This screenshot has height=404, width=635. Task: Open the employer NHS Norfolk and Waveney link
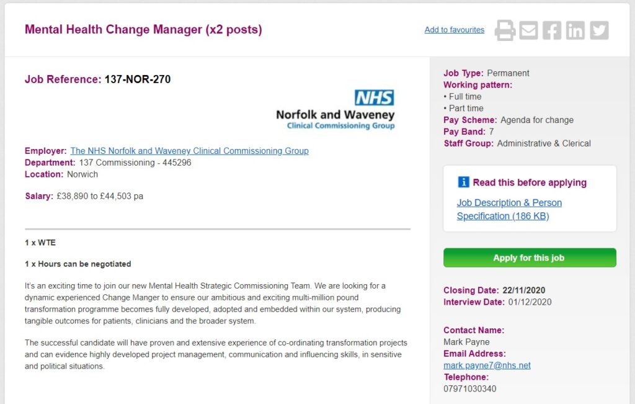pos(190,151)
